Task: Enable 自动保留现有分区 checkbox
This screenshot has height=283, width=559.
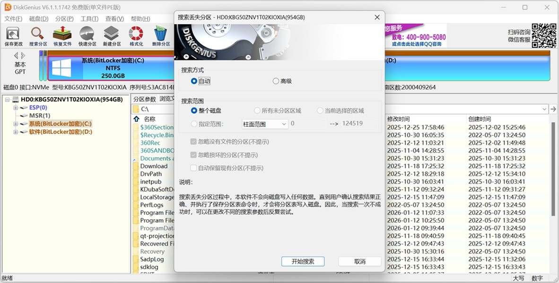Action: 193,167
